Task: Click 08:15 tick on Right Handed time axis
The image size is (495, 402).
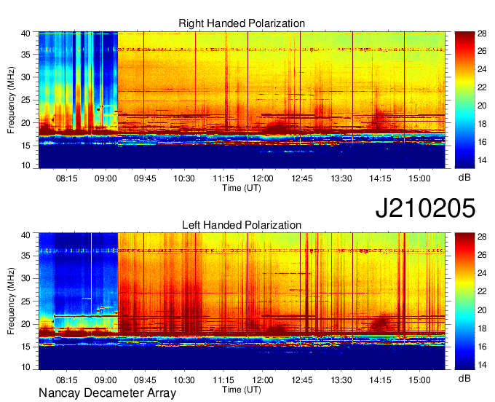Action: [x=67, y=178]
